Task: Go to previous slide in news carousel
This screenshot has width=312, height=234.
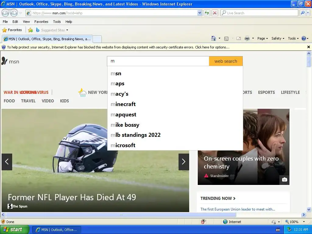Action: 7,162
